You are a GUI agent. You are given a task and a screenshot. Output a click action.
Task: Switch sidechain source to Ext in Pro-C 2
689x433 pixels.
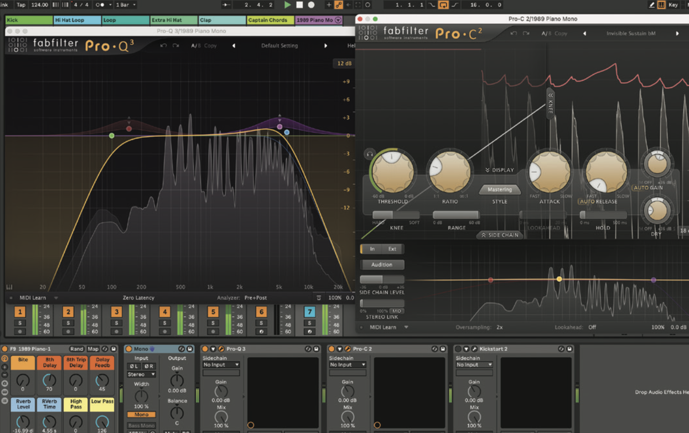(394, 249)
